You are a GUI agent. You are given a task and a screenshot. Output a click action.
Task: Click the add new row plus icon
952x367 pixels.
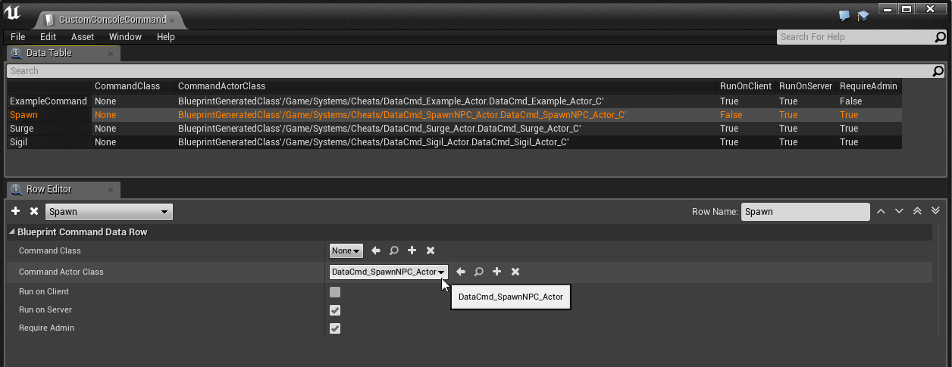pyautogui.click(x=16, y=212)
